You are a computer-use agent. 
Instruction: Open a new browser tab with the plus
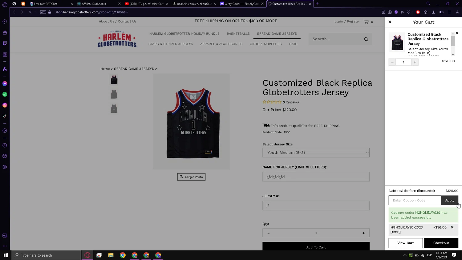point(317,4)
